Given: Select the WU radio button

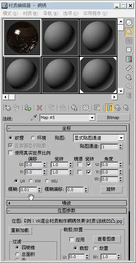Looking at the screenshot, I should coord(47,181).
